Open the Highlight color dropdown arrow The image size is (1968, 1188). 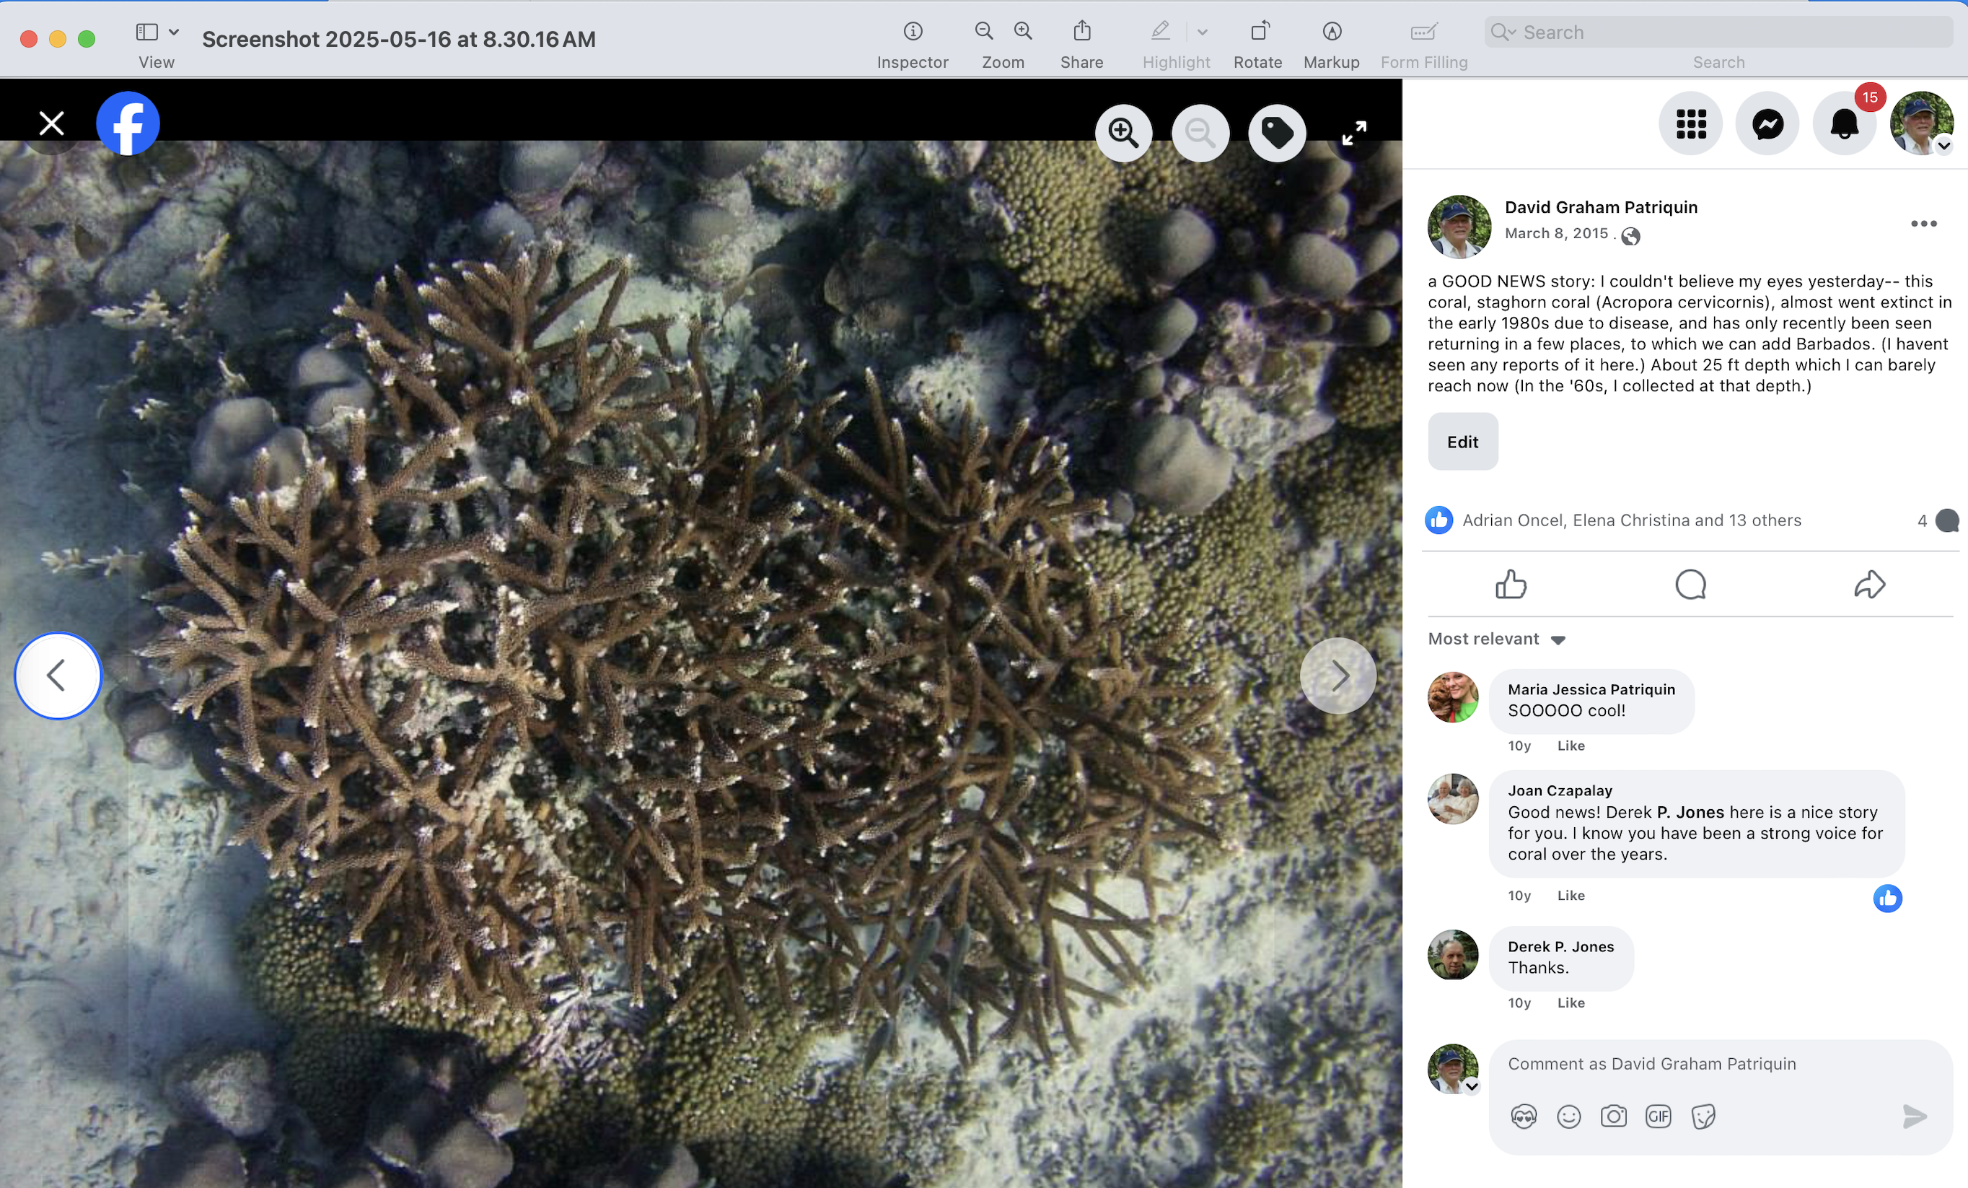pyautogui.click(x=1202, y=32)
